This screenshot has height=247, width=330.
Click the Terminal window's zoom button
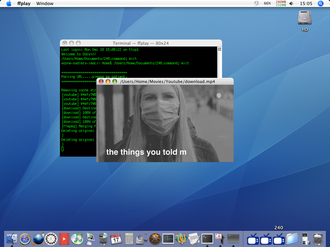pos(78,43)
